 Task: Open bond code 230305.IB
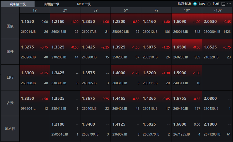tap(59, 83)
